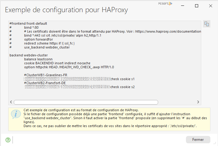
Task: Click the horizontal scrollbar thumb
Action: tap(86, 102)
